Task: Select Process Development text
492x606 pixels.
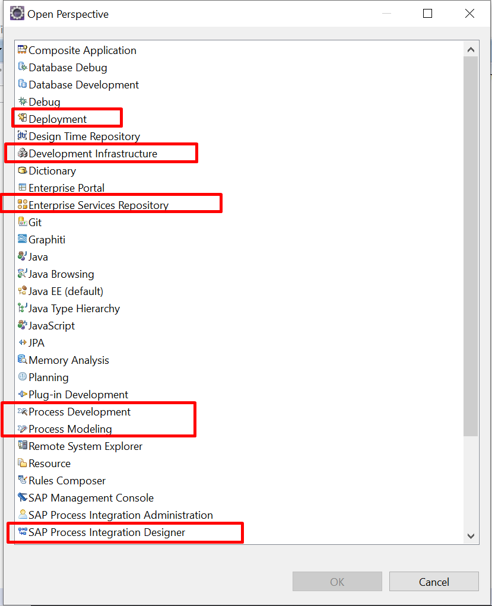Action: [x=80, y=413]
